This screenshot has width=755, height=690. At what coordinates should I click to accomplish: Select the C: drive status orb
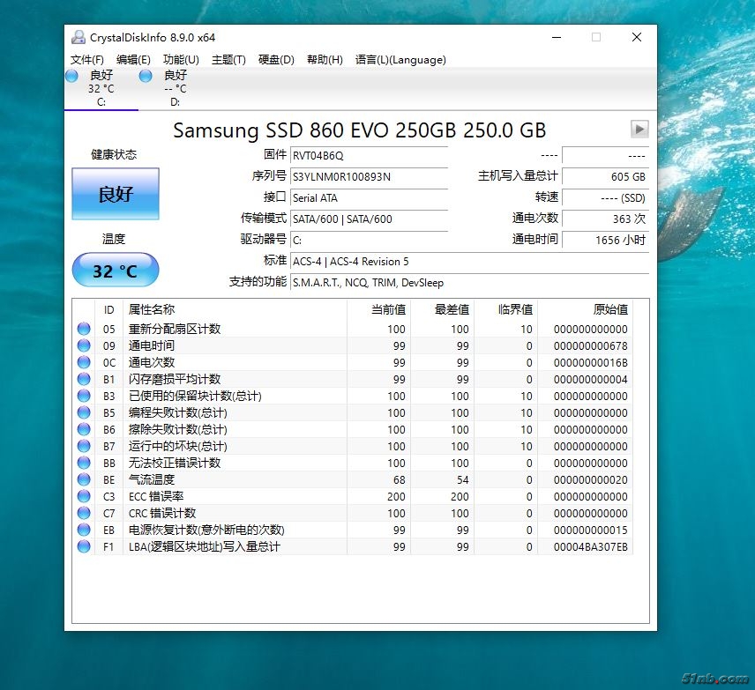pyautogui.click(x=72, y=77)
